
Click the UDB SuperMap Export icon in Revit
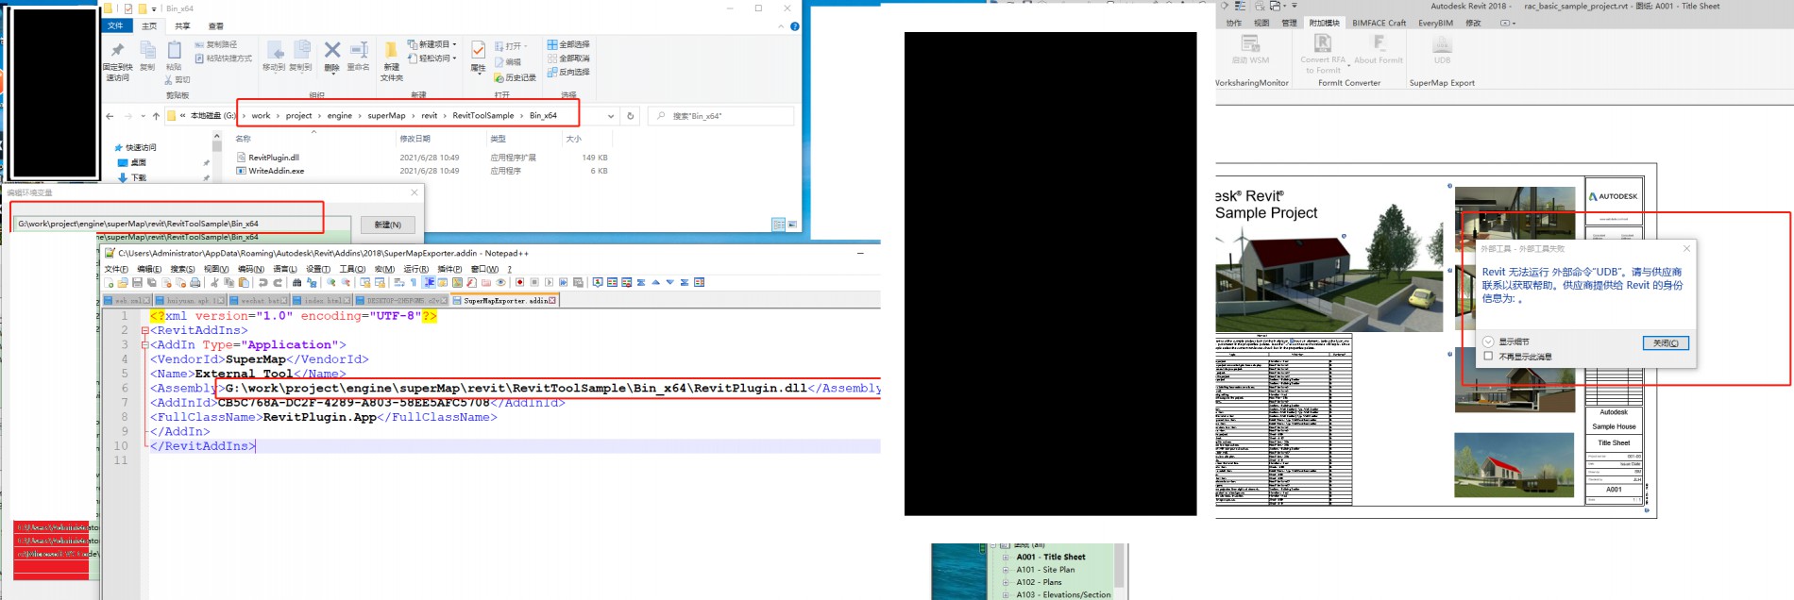coord(1442,49)
